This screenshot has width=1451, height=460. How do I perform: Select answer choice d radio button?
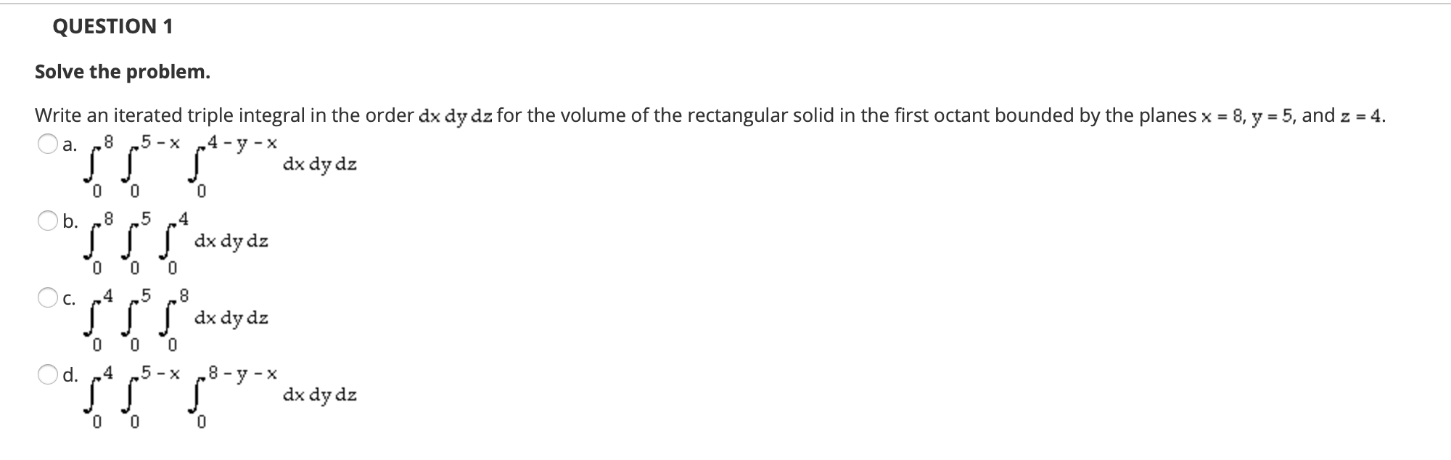coord(46,374)
